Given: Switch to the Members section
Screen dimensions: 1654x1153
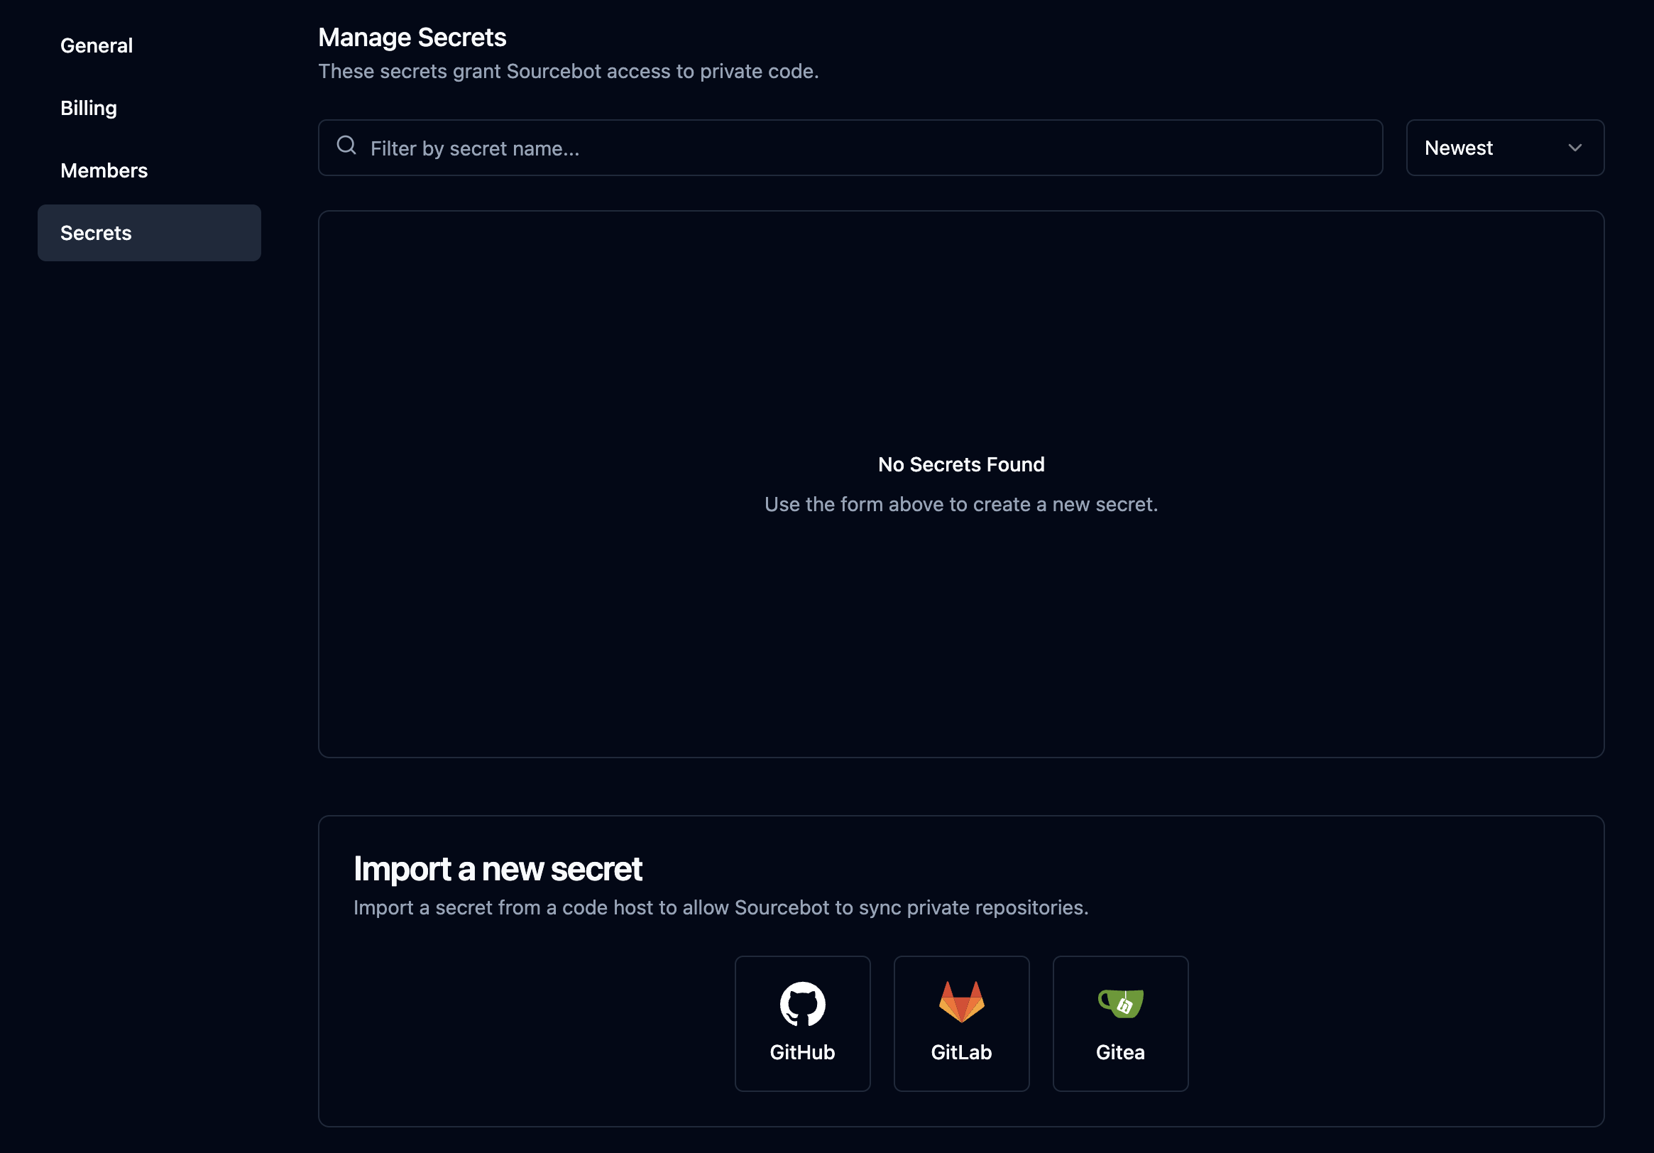Looking at the screenshot, I should [104, 171].
